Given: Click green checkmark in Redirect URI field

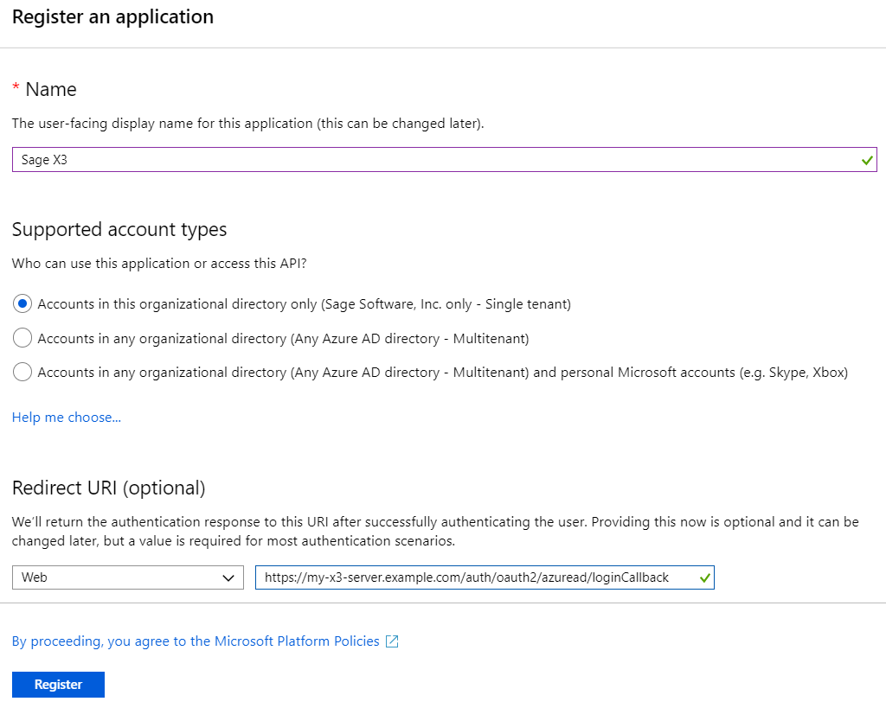Looking at the screenshot, I should coord(704,578).
